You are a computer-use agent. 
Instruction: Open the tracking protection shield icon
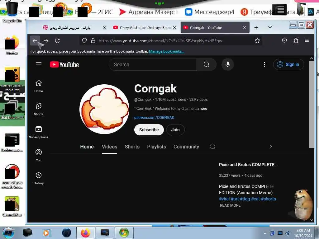84,41
